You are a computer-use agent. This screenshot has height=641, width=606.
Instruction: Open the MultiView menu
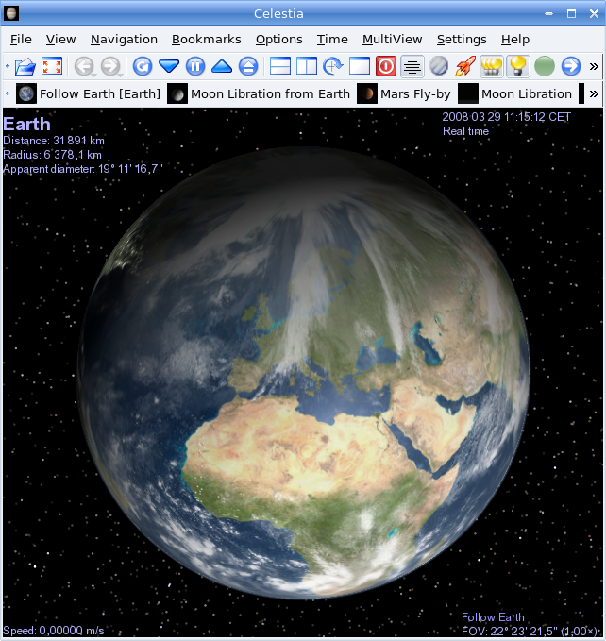393,40
